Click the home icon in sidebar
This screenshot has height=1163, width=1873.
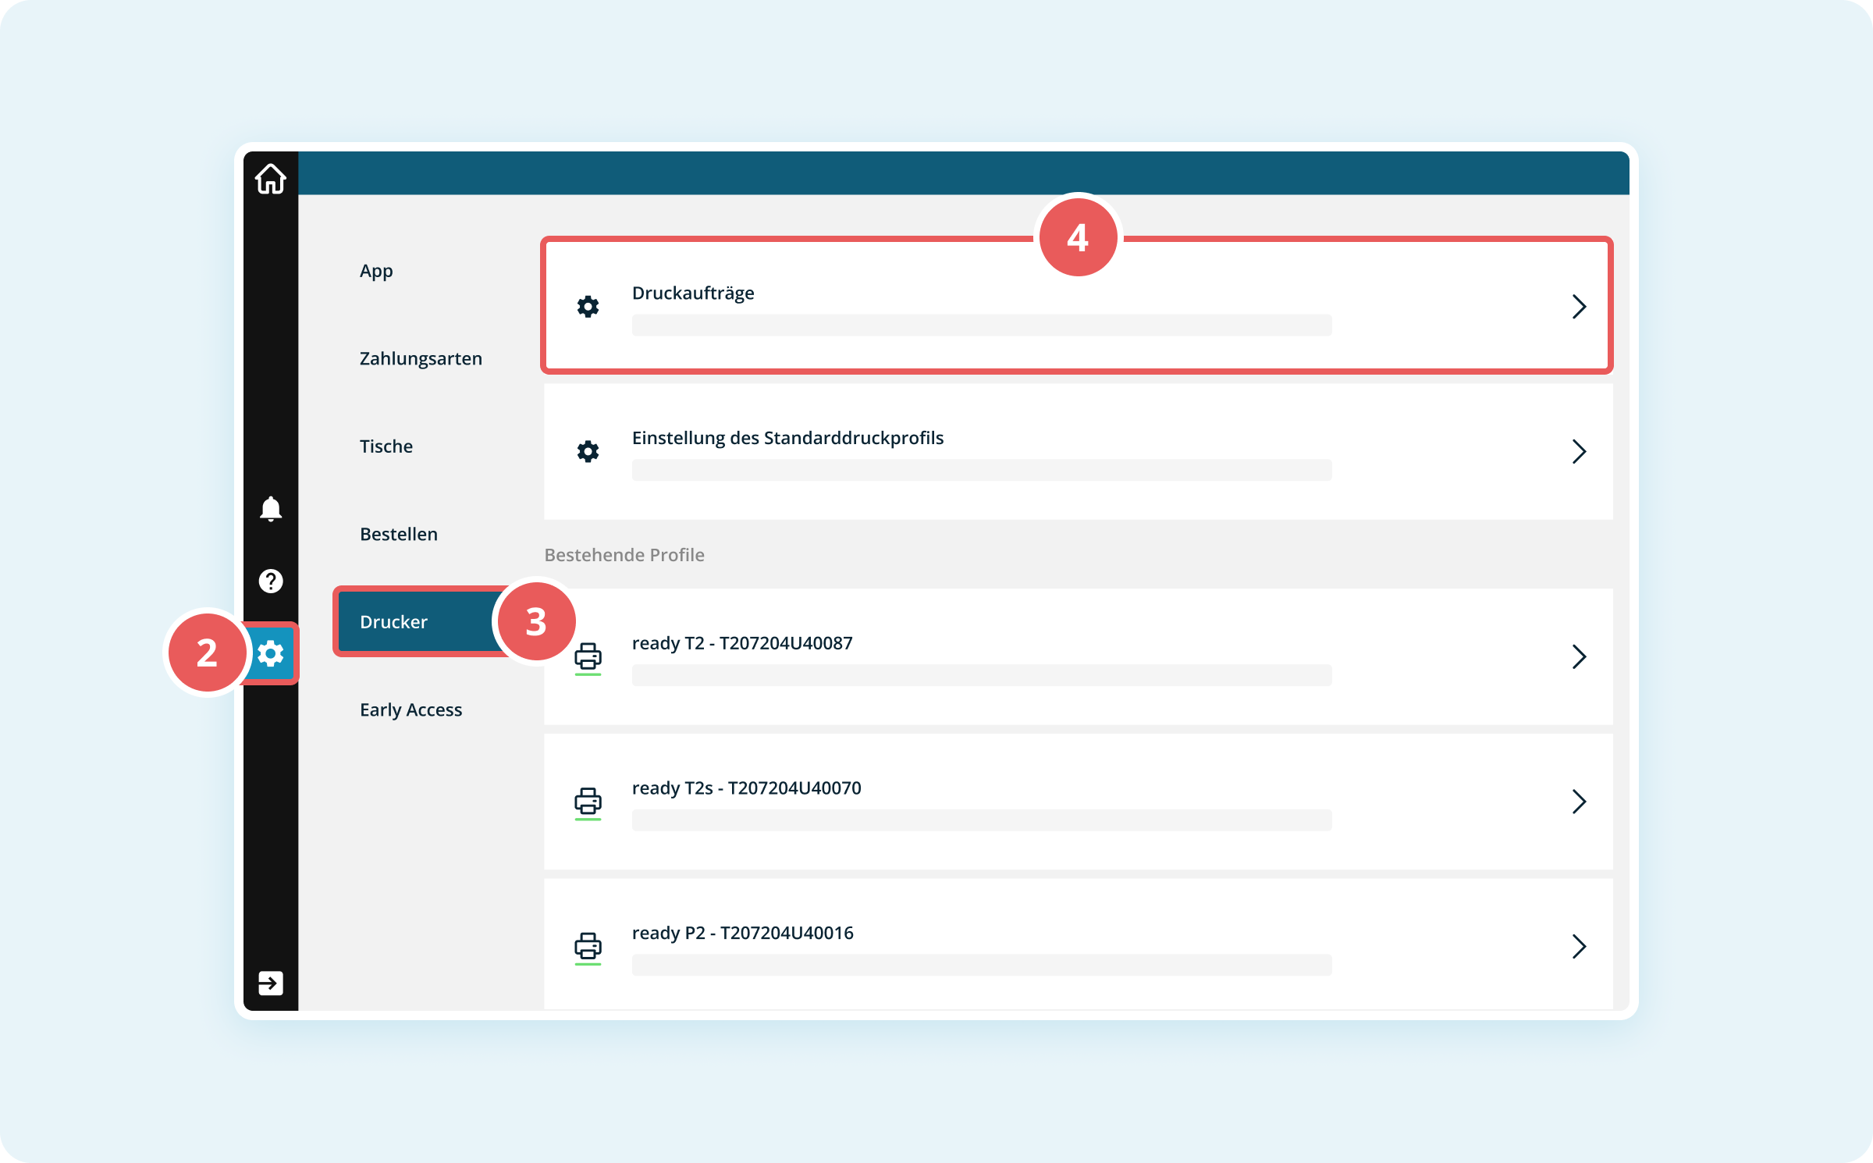270,179
